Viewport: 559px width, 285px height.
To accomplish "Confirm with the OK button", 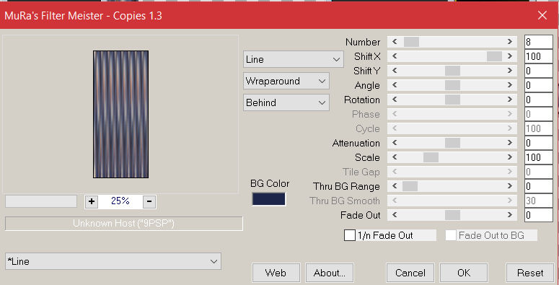I will tap(464, 273).
